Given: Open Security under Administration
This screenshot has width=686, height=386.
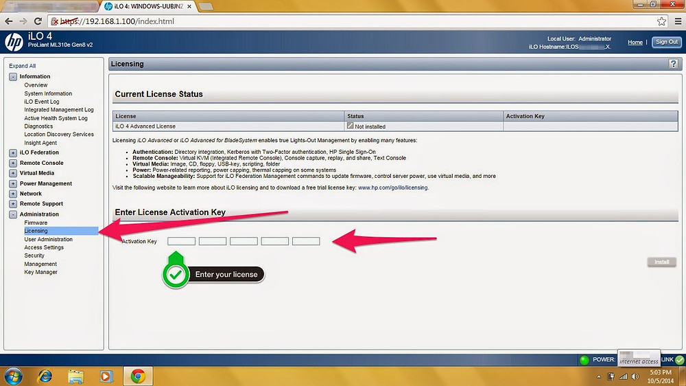Looking at the screenshot, I should tap(34, 256).
